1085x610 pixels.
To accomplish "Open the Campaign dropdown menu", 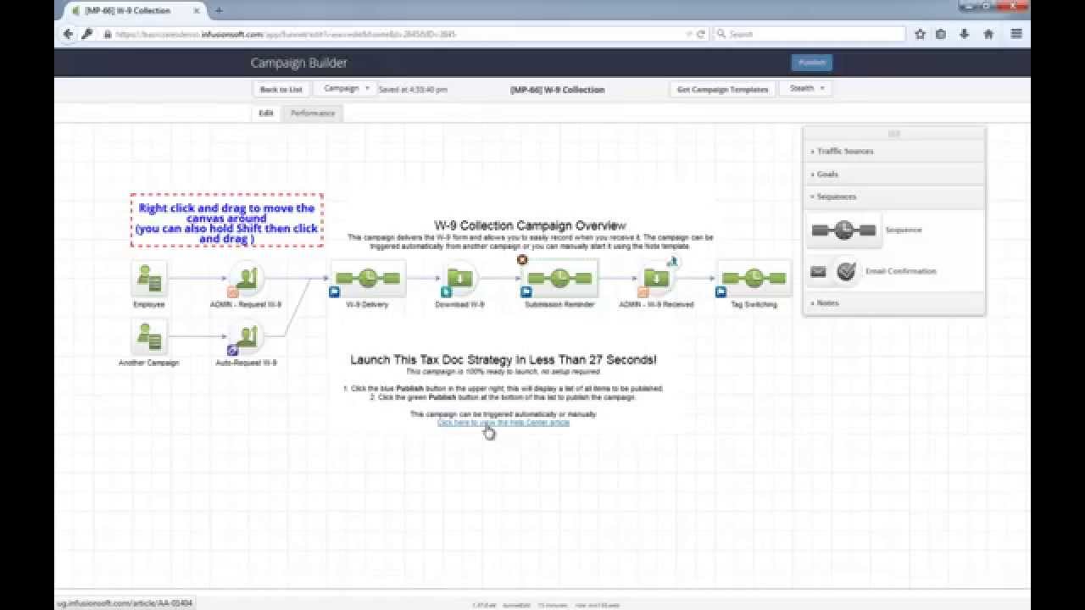I will (x=345, y=88).
